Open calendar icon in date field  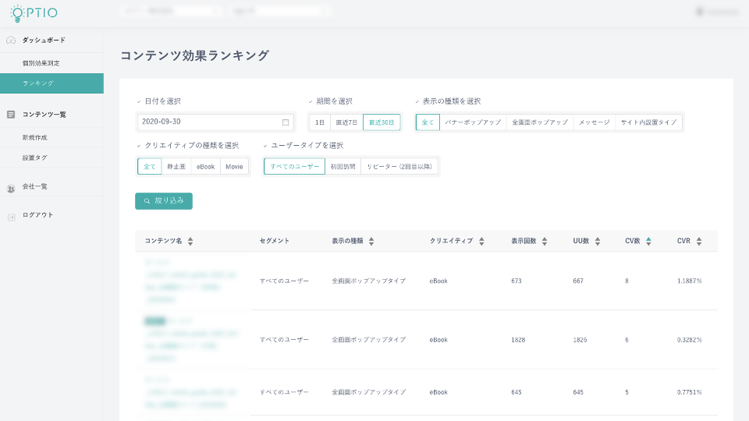click(285, 122)
